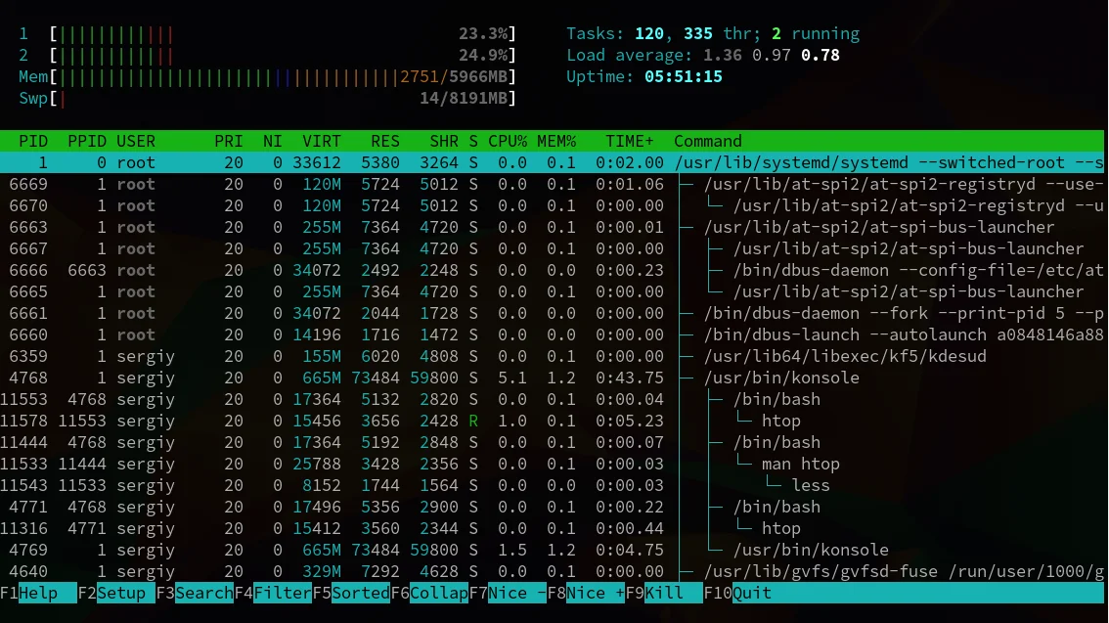This screenshot has width=1109, height=623.
Task: Sort by the USER column header
Action: (136, 141)
